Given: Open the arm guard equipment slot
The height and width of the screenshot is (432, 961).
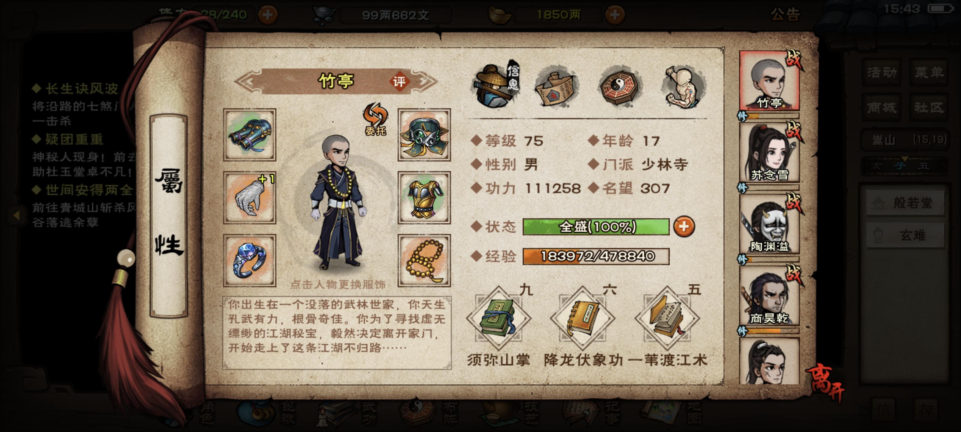Looking at the screenshot, I should coord(250,135).
